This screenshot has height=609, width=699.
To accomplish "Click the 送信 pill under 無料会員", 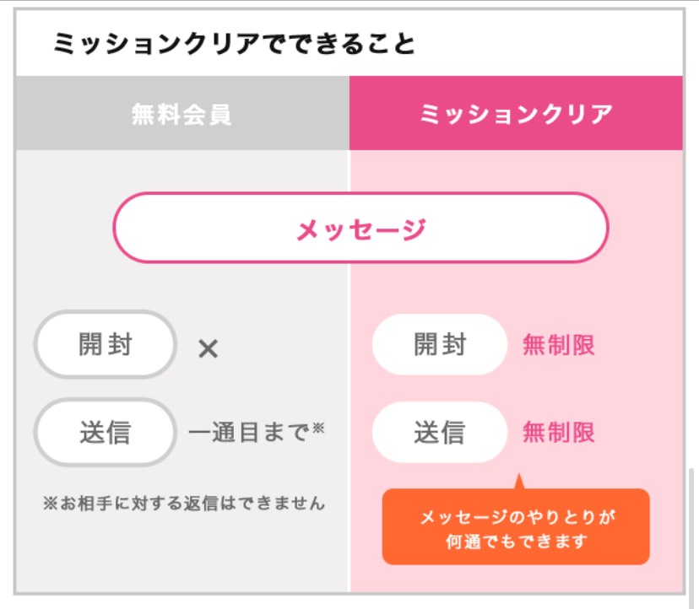I will point(106,432).
